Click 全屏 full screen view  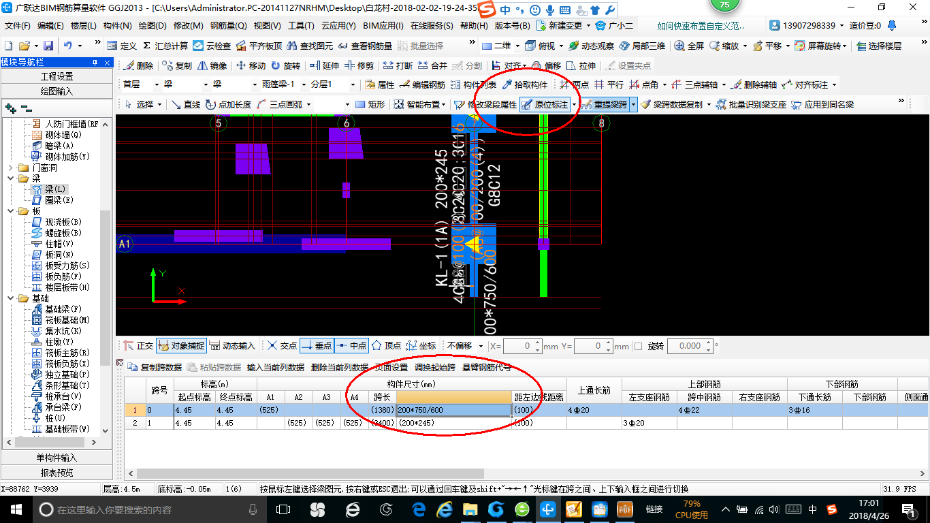[x=689, y=46]
